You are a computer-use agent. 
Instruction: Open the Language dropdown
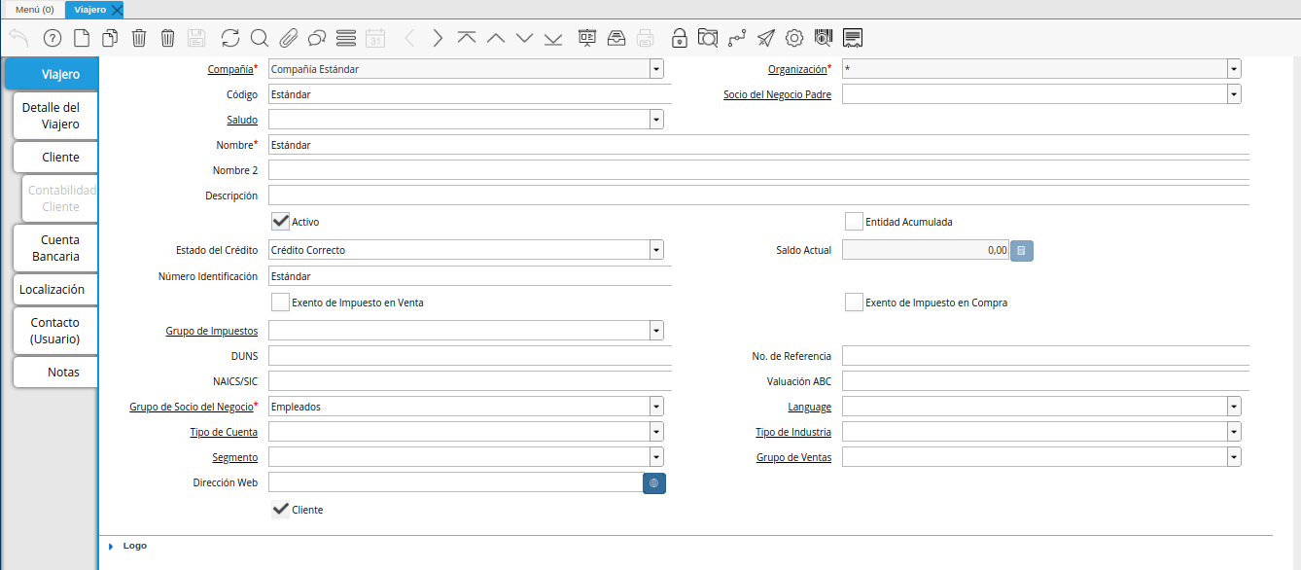1234,407
